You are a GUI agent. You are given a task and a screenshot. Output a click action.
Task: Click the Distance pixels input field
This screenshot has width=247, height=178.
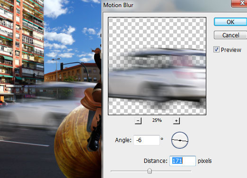coord(183,161)
